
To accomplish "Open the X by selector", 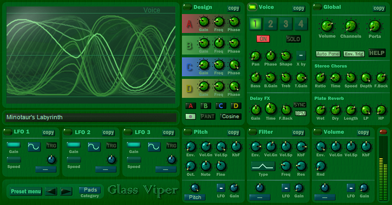I will (300, 56).
